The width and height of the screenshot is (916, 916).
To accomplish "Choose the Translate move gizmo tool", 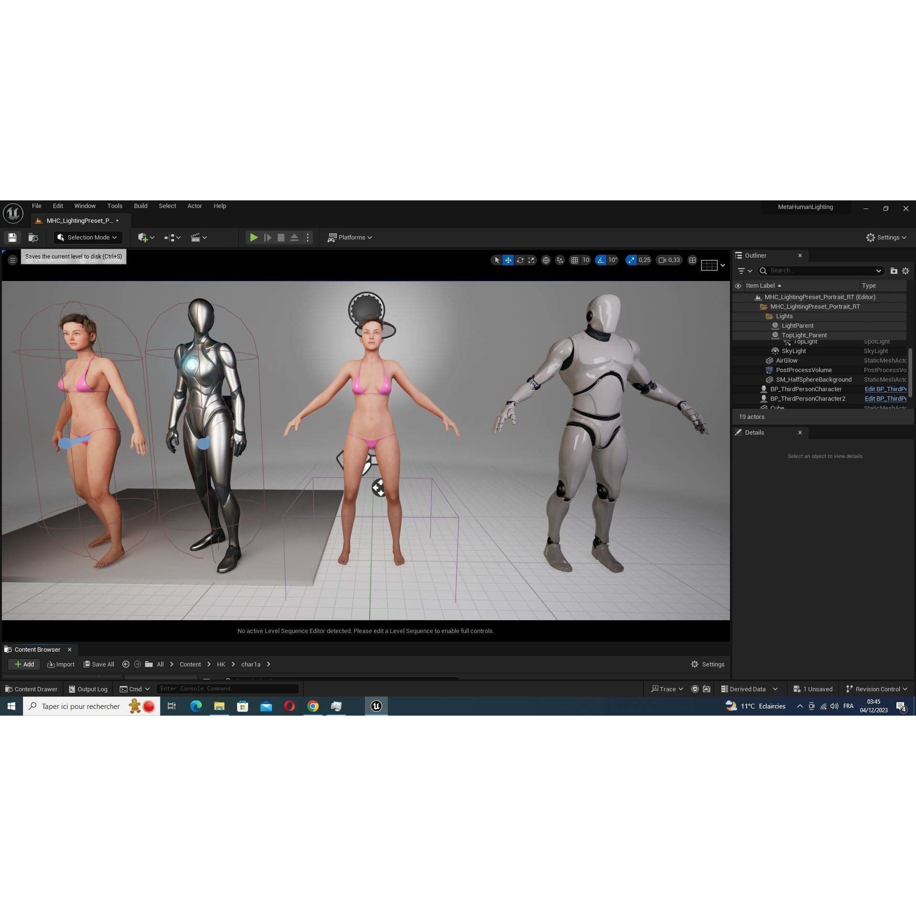I will coord(508,260).
